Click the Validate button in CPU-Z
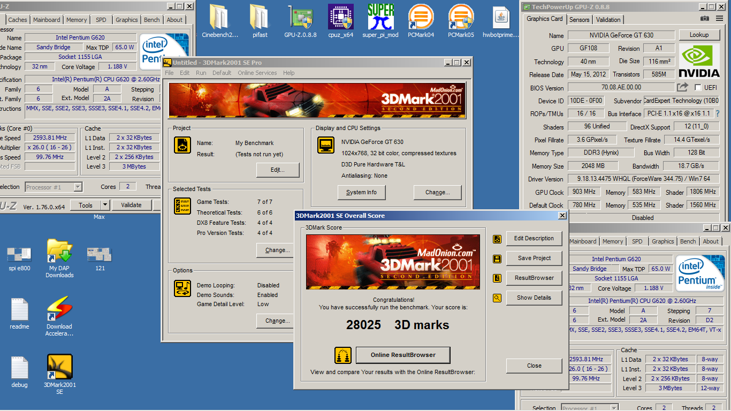The height and width of the screenshot is (411, 731). click(x=131, y=205)
